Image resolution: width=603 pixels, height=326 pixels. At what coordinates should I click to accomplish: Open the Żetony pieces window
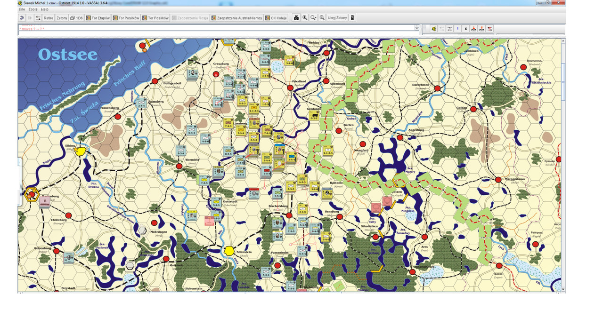click(x=62, y=18)
